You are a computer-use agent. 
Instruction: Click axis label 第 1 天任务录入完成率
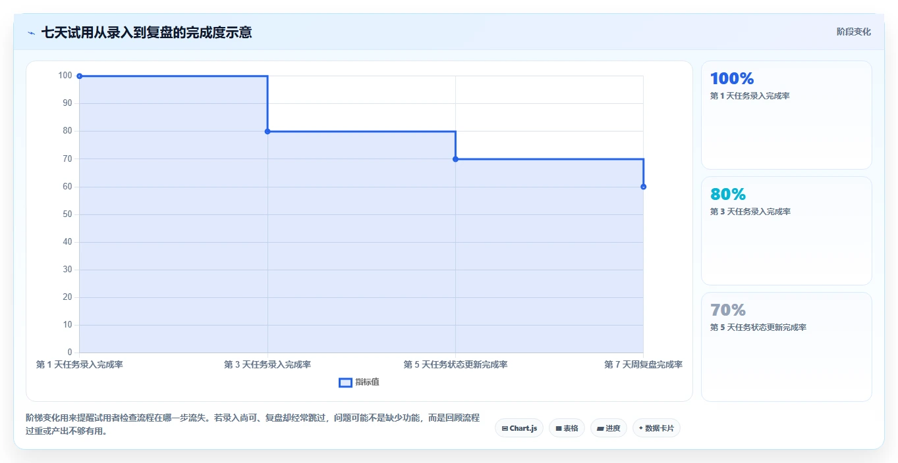[80, 364]
